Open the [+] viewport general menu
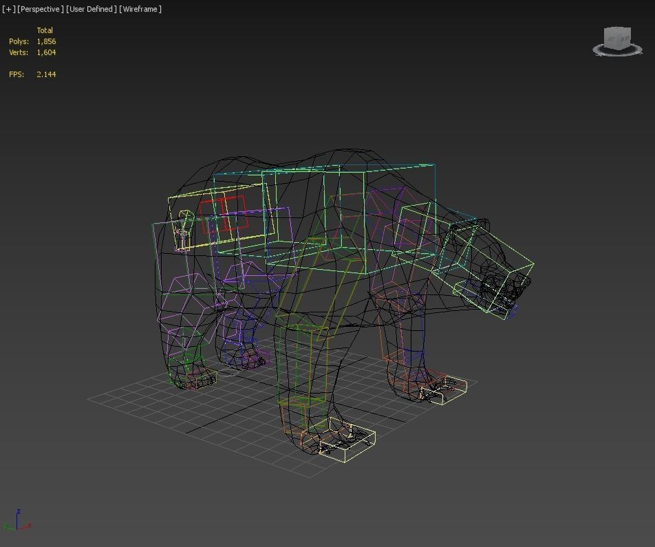The height and width of the screenshot is (547, 655). point(9,9)
